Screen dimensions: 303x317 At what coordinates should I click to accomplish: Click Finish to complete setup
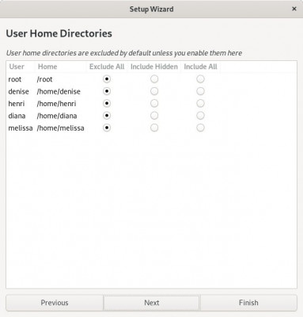[x=248, y=303]
